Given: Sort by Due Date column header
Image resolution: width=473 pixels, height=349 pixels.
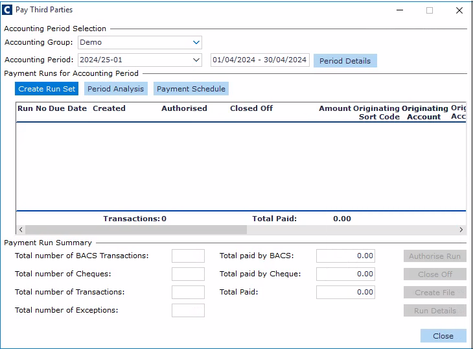Looking at the screenshot, I should click(67, 108).
